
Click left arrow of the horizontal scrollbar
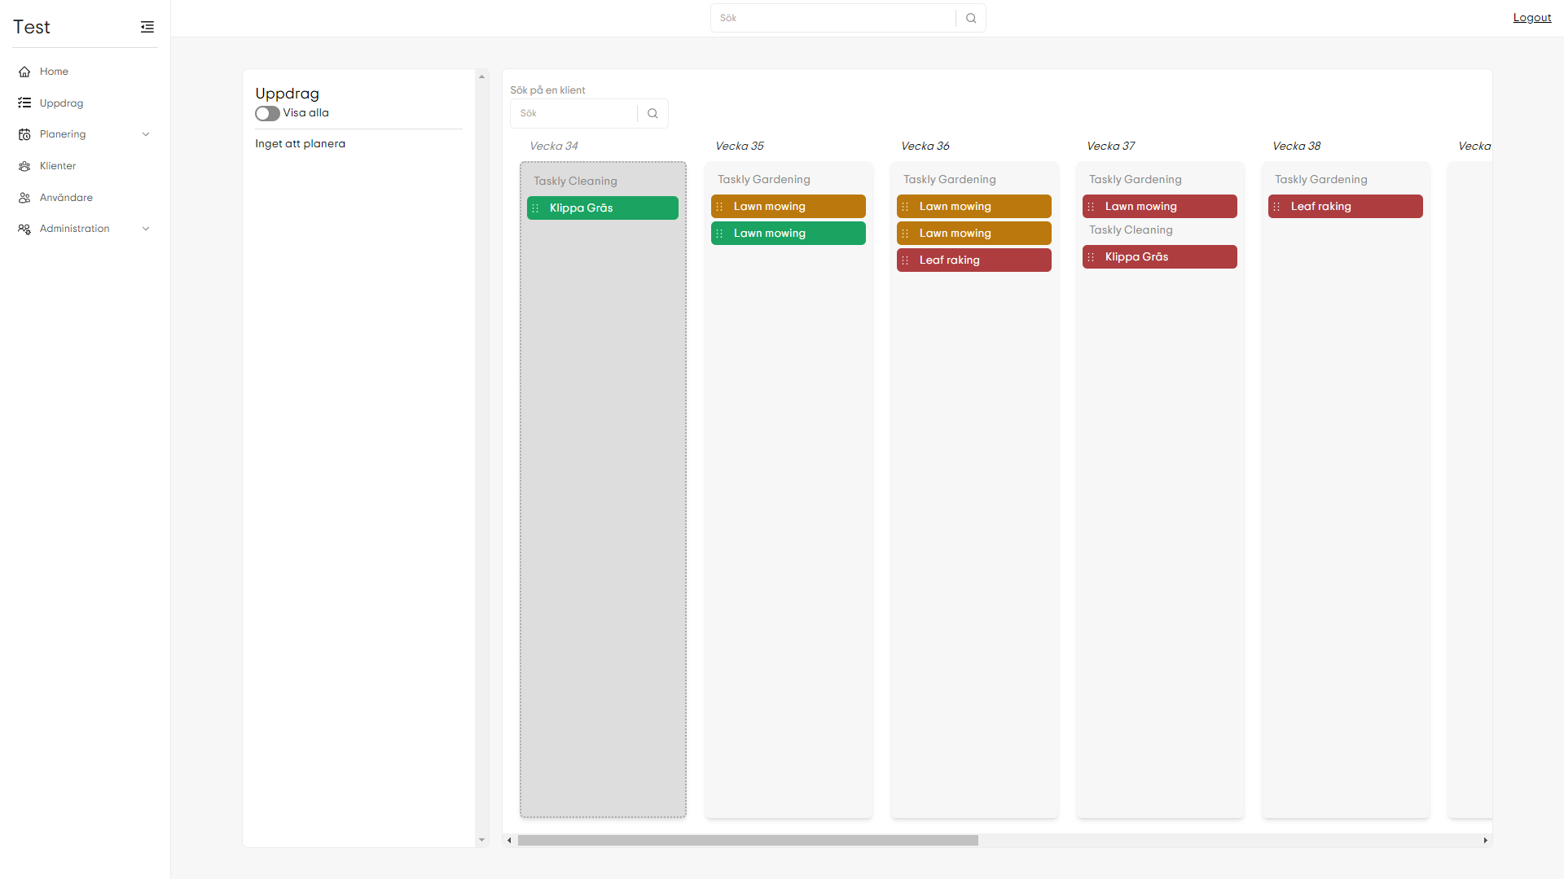tap(509, 841)
